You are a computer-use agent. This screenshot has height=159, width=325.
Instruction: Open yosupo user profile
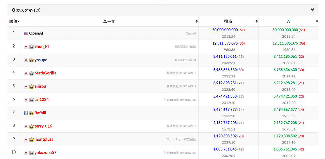[41, 60]
